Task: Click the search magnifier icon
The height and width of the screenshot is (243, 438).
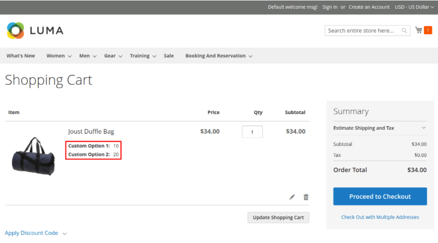Action: coord(404,30)
